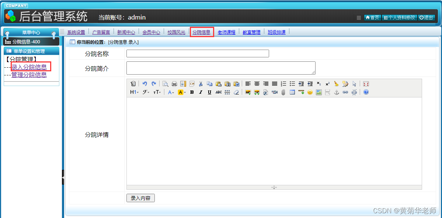Decrease indent in editor
The height and width of the screenshot is (218, 442).
tap(310, 84)
